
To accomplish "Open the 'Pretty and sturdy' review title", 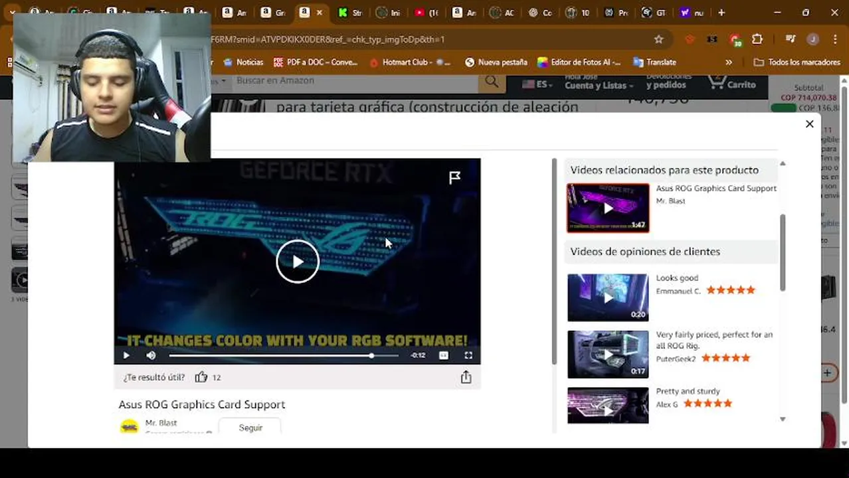I will pos(688,392).
